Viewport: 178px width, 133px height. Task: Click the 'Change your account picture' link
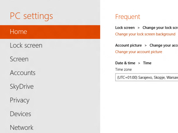(x=138, y=52)
